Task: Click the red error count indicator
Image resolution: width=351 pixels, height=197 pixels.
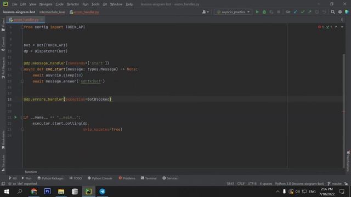Action: coord(321,27)
